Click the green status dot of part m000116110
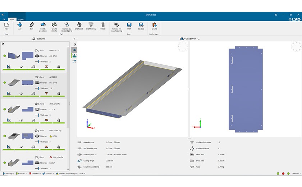Screen dimensions: 302x187 click(5, 56)
